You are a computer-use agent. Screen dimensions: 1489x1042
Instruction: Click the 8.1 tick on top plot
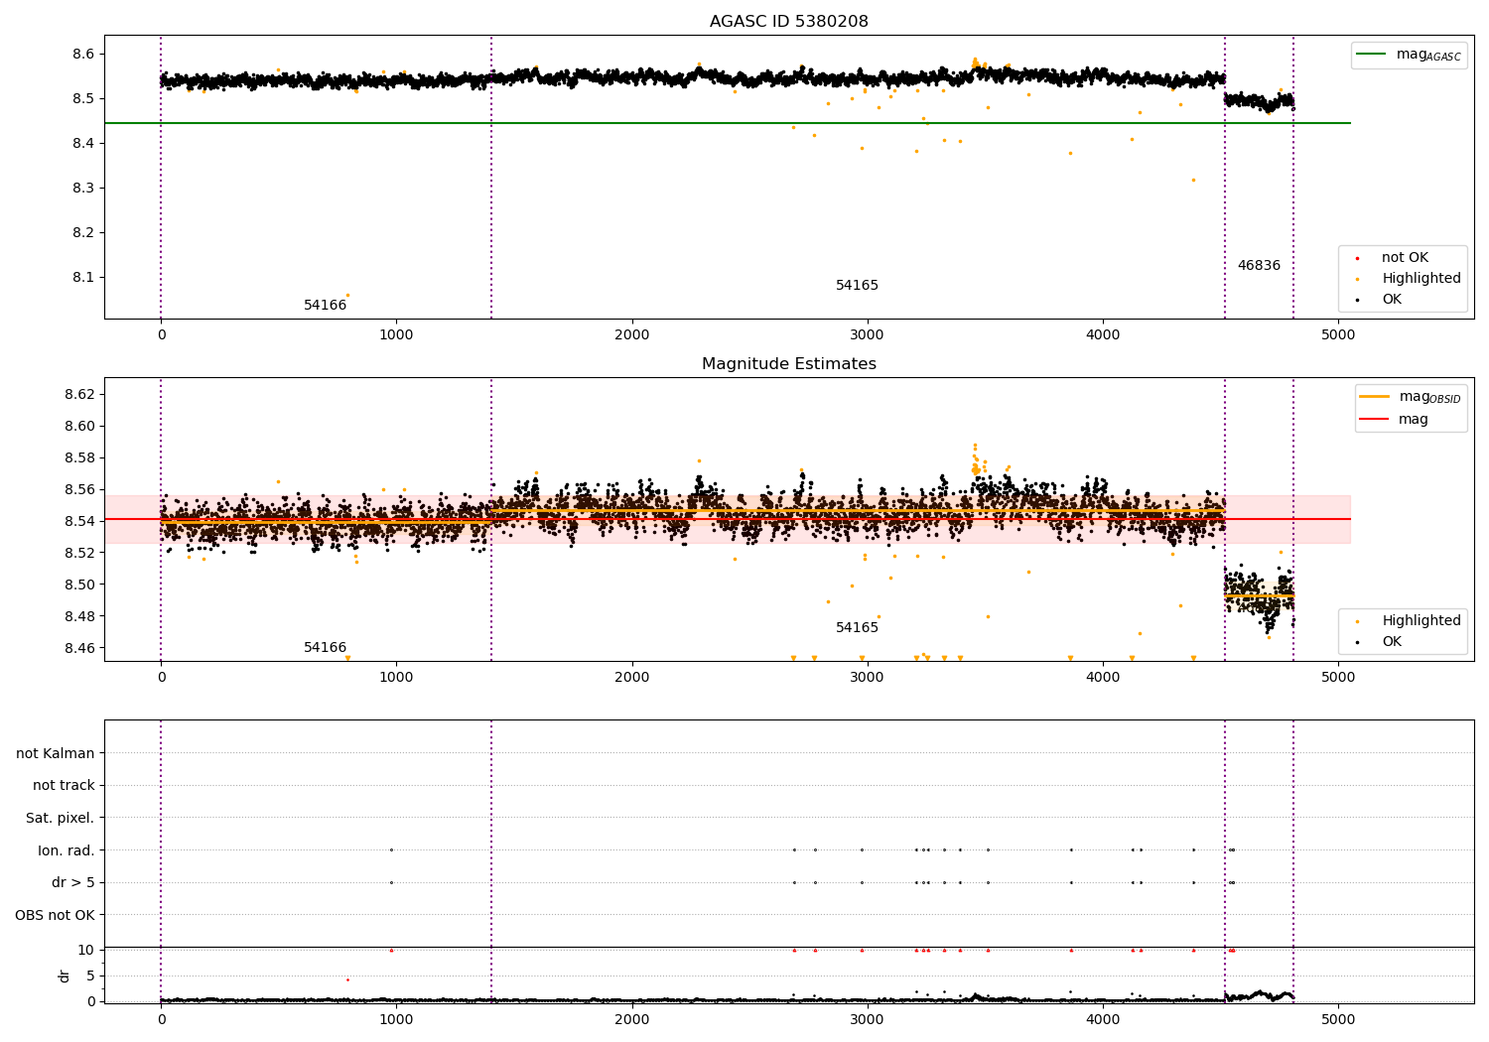coord(82,278)
